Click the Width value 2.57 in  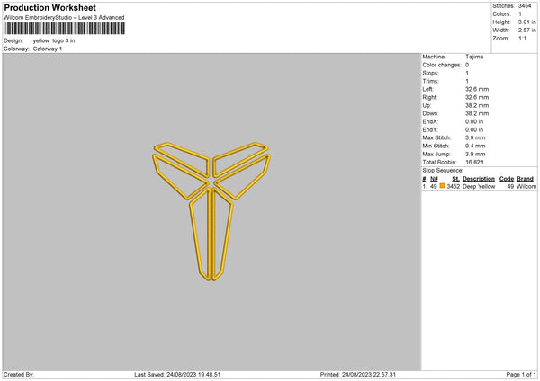pos(526,31)
